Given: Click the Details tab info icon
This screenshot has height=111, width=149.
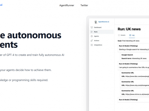Looking at the screenshot, I should 119,35.
